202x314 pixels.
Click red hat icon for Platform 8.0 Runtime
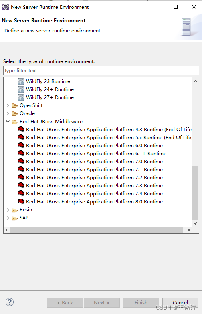point(21,201)
